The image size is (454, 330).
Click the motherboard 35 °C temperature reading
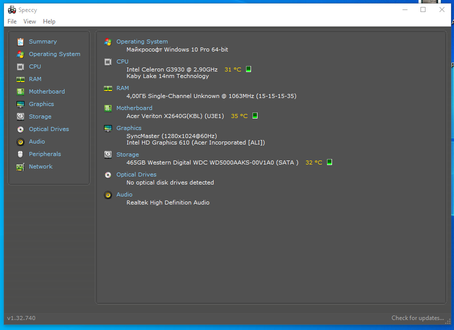point(239,116)
